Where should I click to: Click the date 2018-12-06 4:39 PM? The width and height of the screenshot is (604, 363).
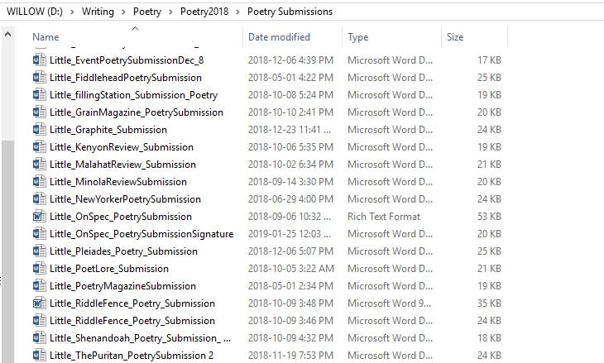(290, 60)
